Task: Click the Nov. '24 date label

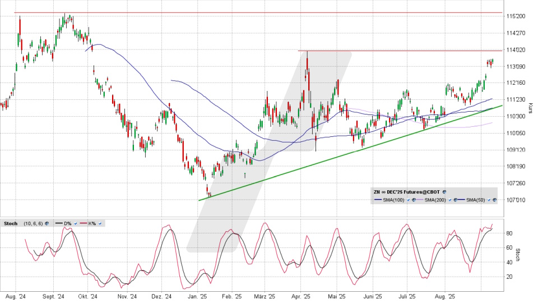Action: pos(127,297)
